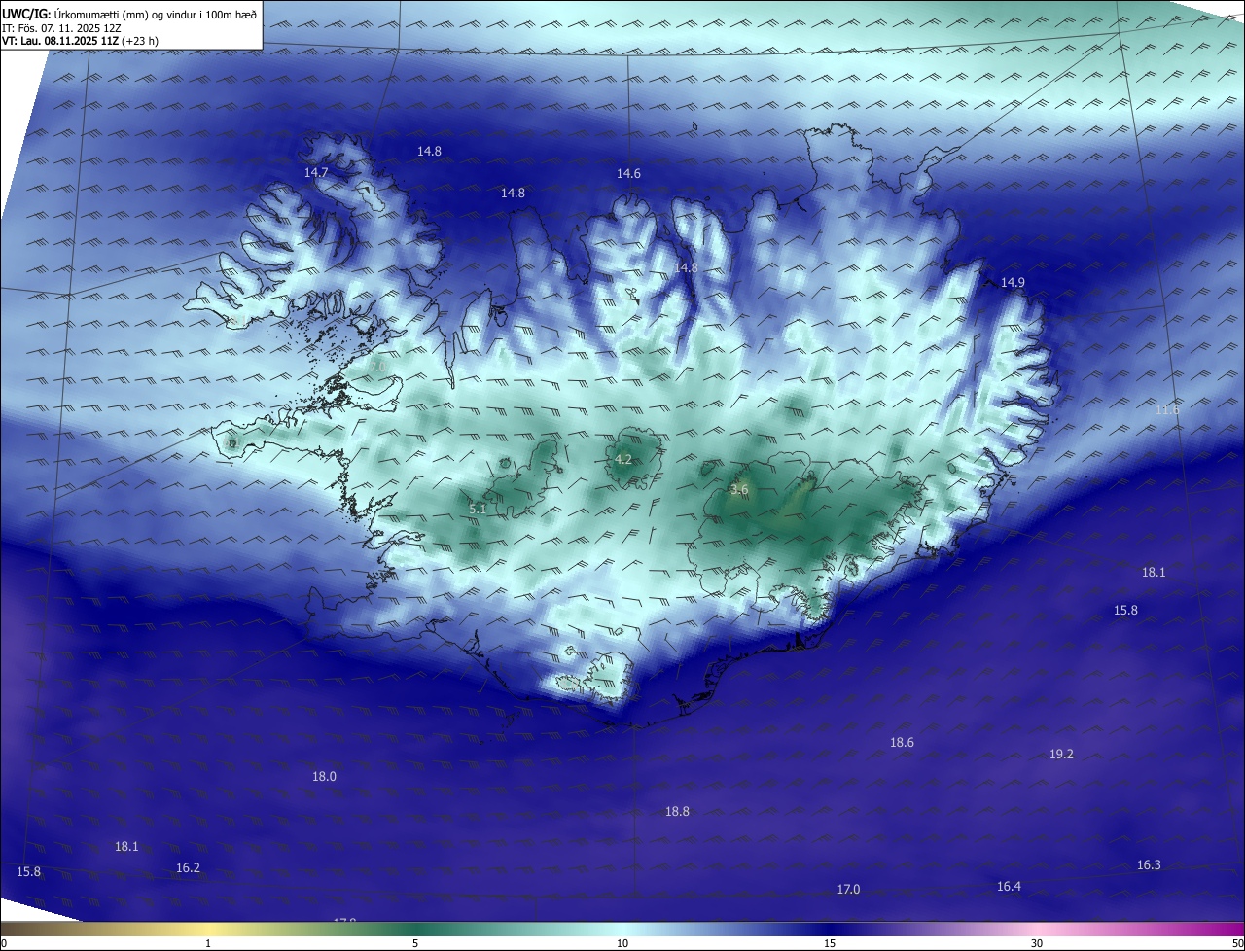Click the color scale tick labeled 1
This screenshot has width=1245, height=951.
click(208, 943)
